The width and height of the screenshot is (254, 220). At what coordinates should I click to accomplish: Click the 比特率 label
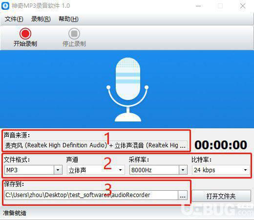click(201, 160)
